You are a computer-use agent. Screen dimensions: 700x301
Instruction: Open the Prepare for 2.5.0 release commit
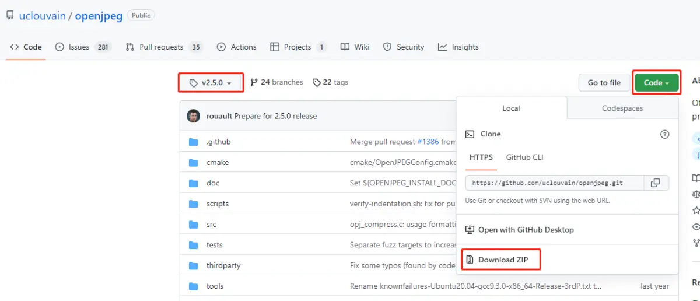tap(275, 116)
